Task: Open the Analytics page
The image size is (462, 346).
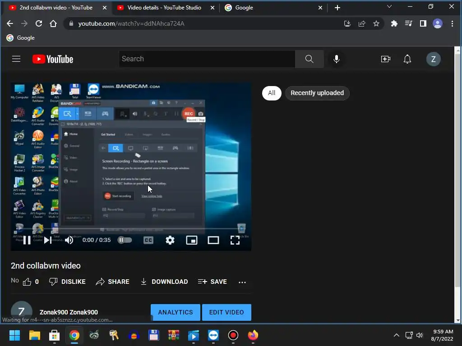Action: click(176, 312)
